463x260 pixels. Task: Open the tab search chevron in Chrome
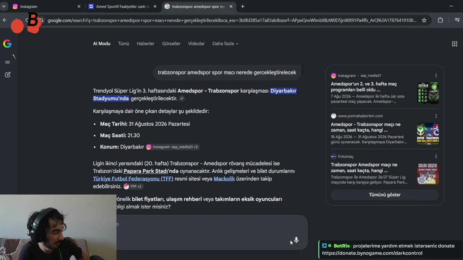point(4,6)
